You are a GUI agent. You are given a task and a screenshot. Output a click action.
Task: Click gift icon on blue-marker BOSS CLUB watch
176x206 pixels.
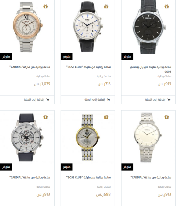pos(106,6)
